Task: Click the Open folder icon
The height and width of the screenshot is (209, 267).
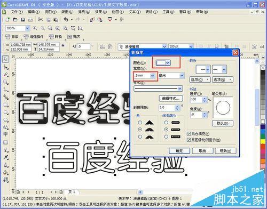Action: click(15, 20)
